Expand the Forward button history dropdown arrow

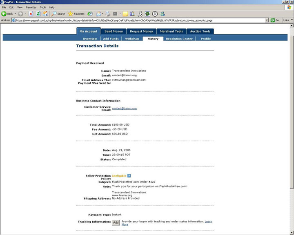tap(25, 14)
